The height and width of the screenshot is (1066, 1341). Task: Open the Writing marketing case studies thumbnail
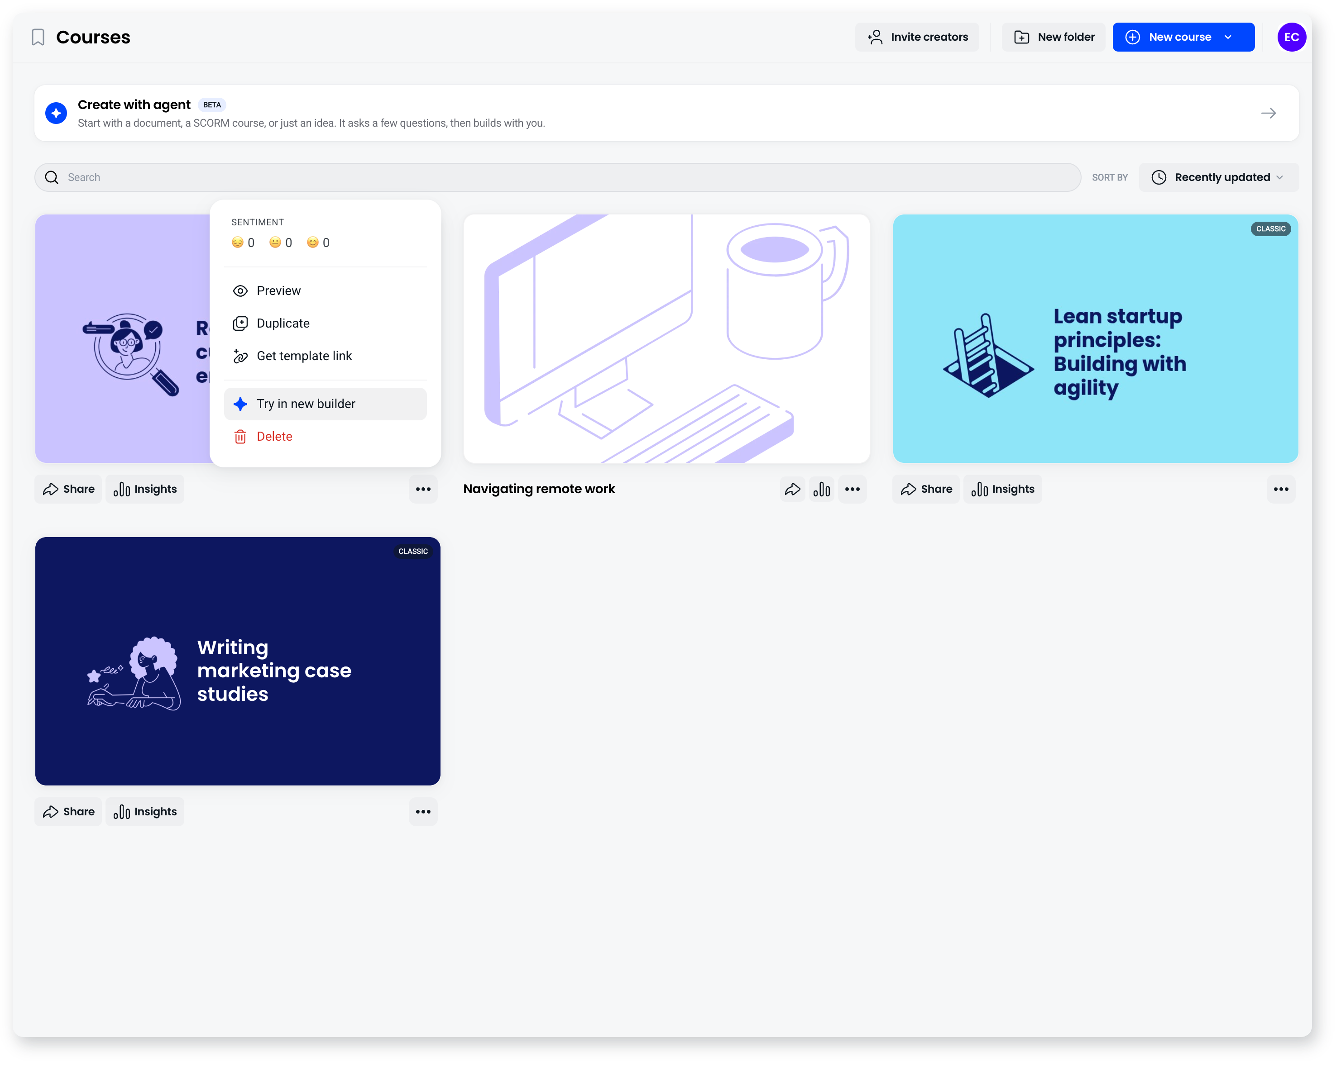238,661
